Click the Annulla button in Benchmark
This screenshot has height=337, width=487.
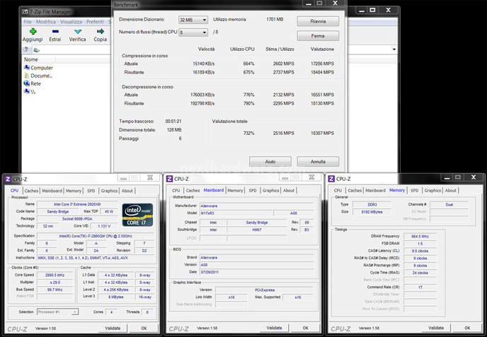pos(318,162)
